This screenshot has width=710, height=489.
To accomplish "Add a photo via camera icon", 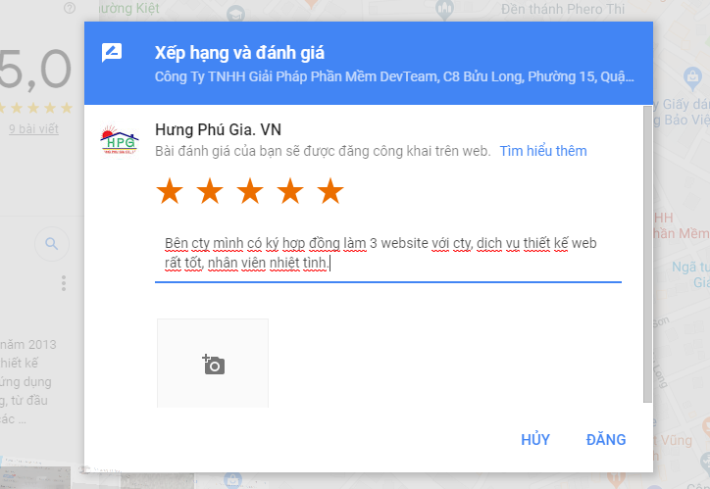I will point(213,365).
